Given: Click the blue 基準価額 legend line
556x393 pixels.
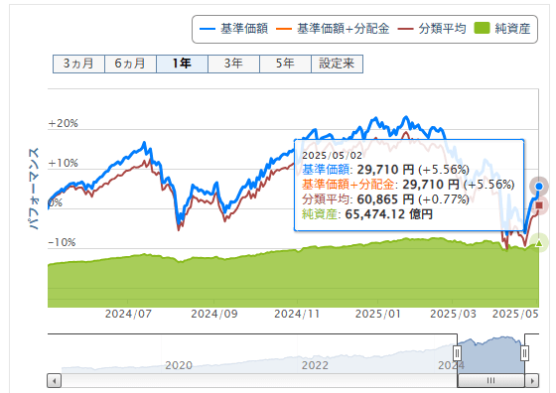Looking at the screenshot, I should 208,29.
